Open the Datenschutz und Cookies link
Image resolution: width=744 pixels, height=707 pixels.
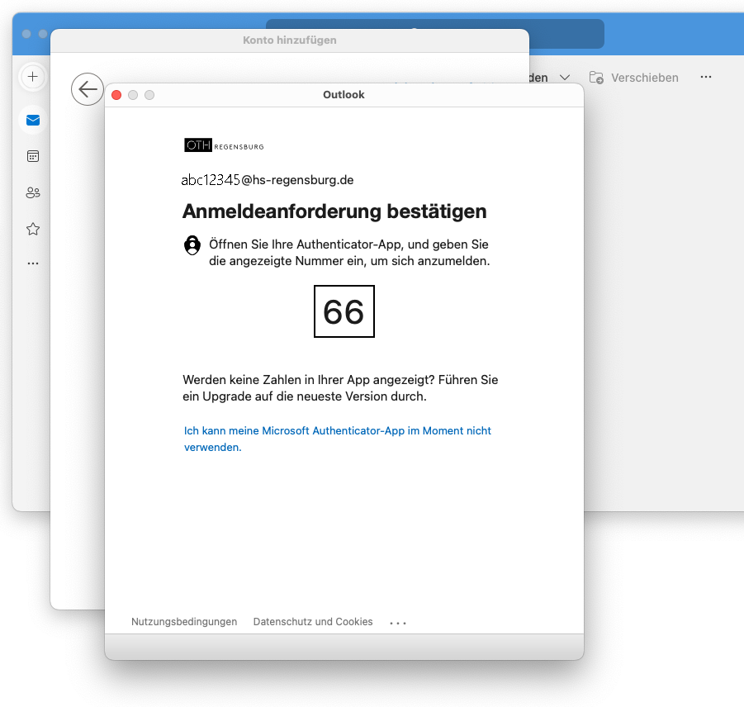coord(313,622)
